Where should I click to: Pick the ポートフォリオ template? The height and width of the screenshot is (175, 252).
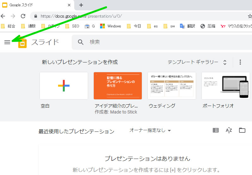[225, 86]
